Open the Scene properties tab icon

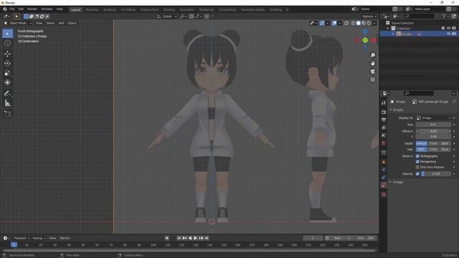click(384, 135)
